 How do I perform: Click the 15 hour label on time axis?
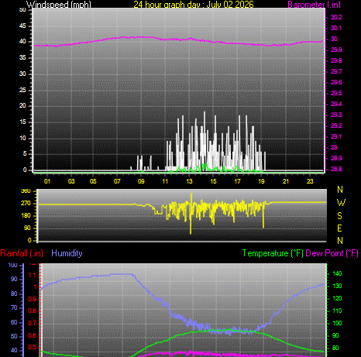point(213,181)
